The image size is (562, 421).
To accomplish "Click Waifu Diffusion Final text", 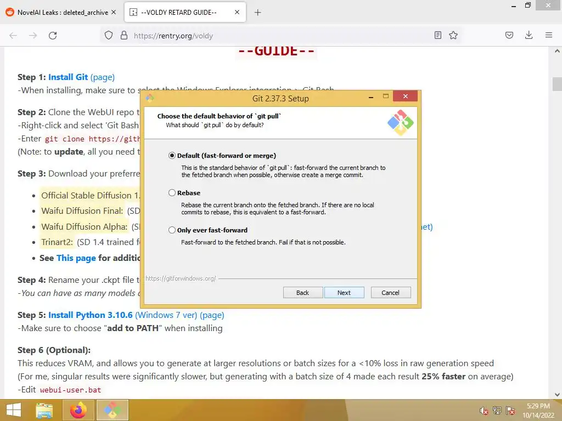I will (x=82, y=211).
